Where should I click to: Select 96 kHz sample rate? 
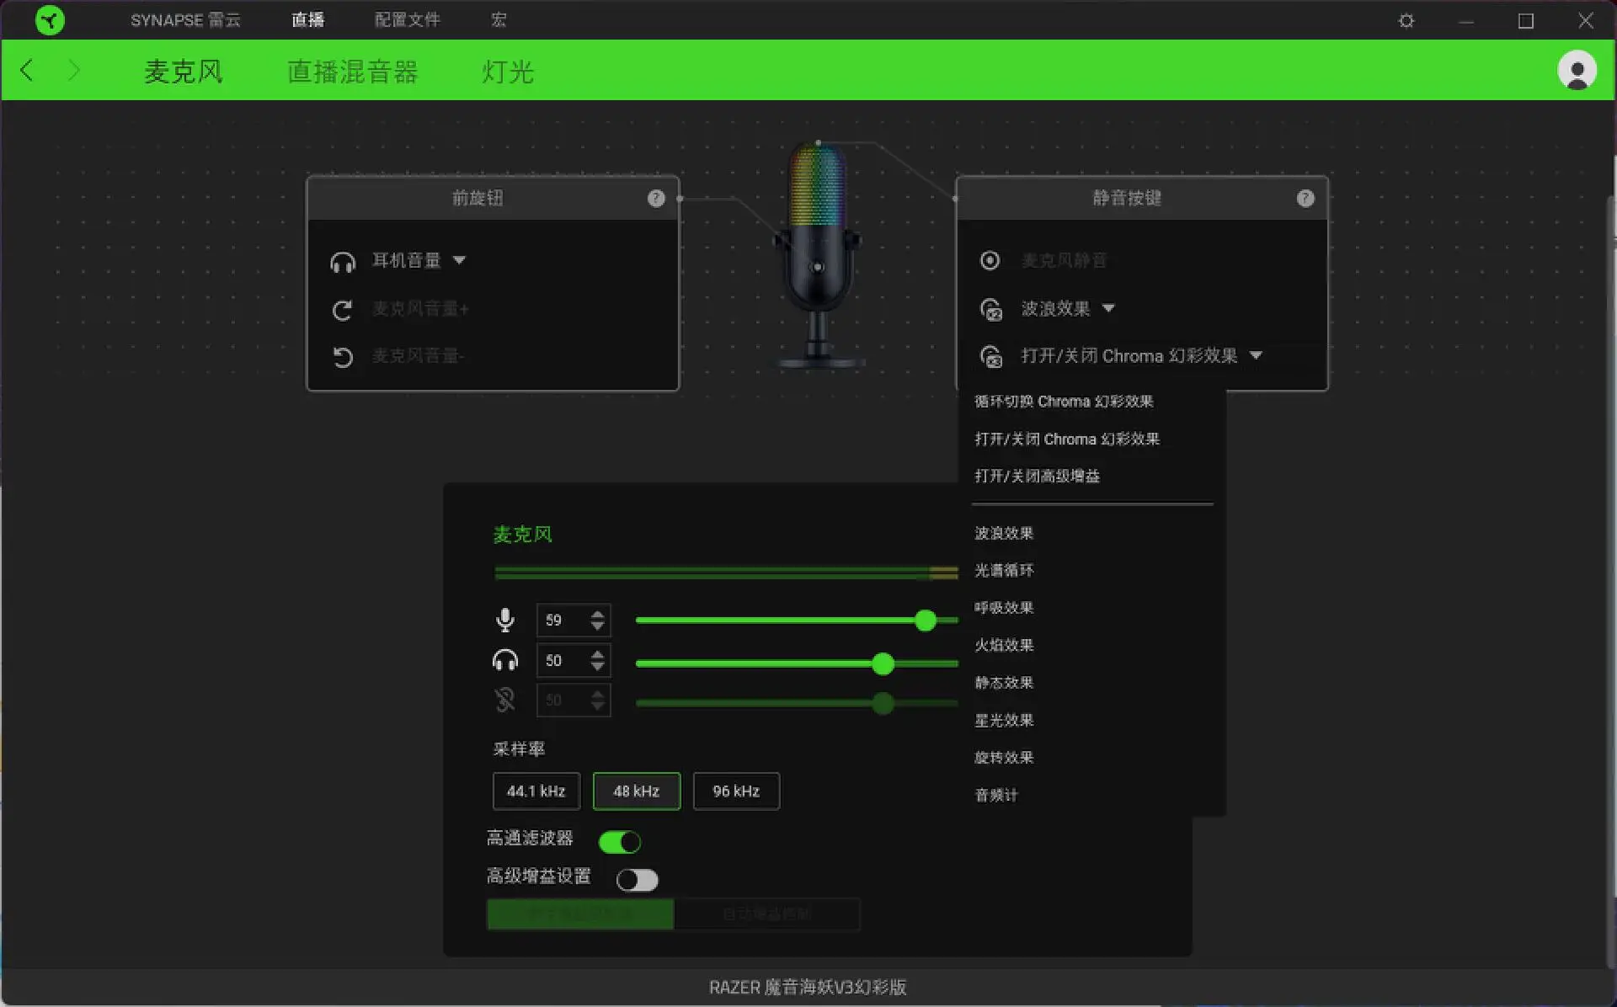tap(736, 791)
